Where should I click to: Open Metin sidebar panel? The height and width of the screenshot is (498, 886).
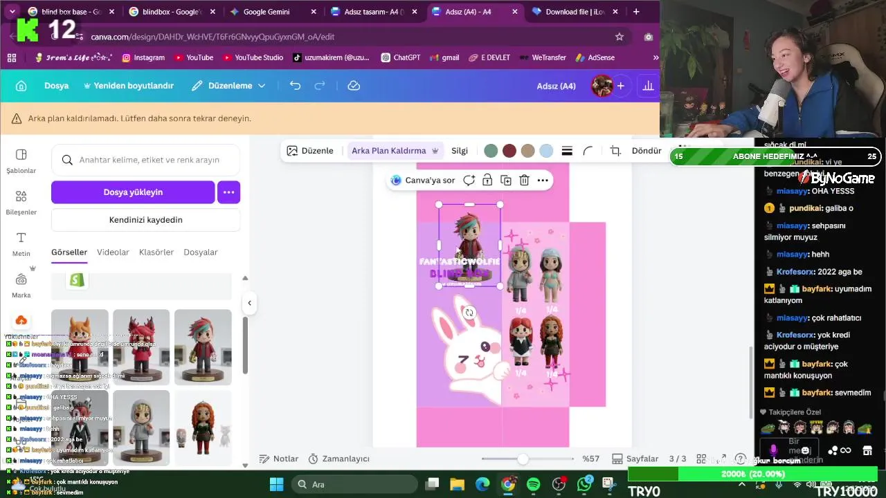tap(21, 244)
